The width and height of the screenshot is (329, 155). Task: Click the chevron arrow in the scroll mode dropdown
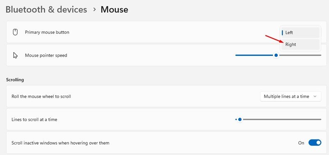315,97
